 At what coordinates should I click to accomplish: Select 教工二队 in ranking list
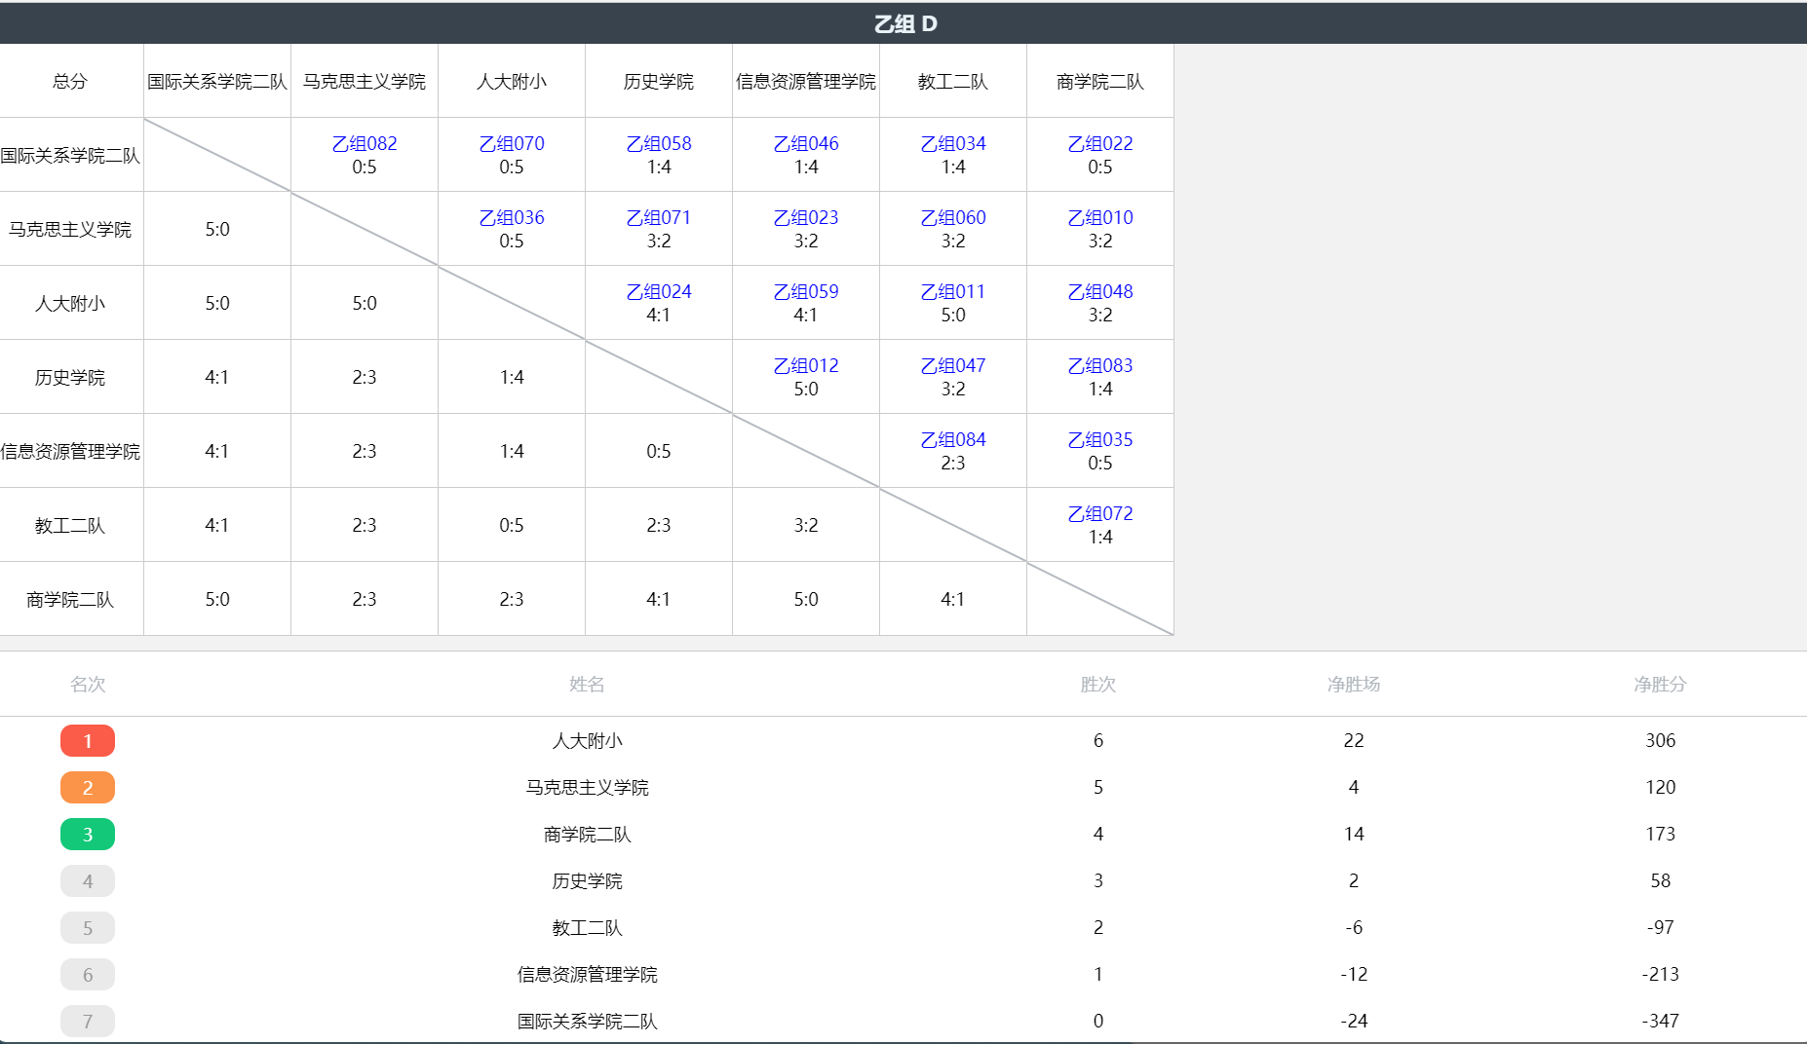(587, 927)
